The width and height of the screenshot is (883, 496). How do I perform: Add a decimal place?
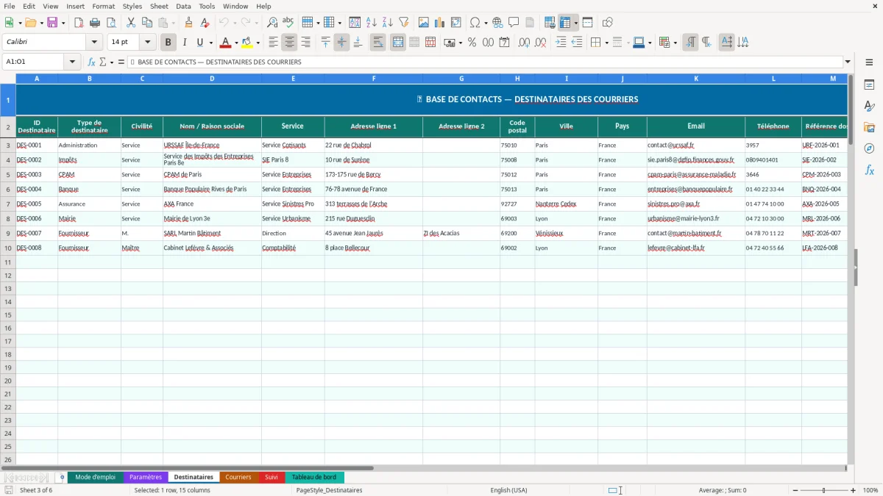(525, 43)
